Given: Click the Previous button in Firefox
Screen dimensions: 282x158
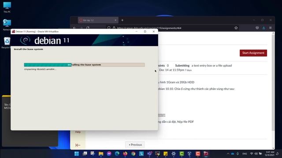Looking at the screenshot, I should click(x=135, y=144).
